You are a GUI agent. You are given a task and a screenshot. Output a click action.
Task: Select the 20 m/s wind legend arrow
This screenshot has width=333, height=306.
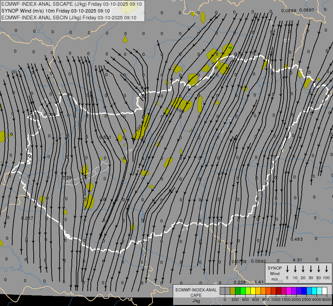point(303,269)
